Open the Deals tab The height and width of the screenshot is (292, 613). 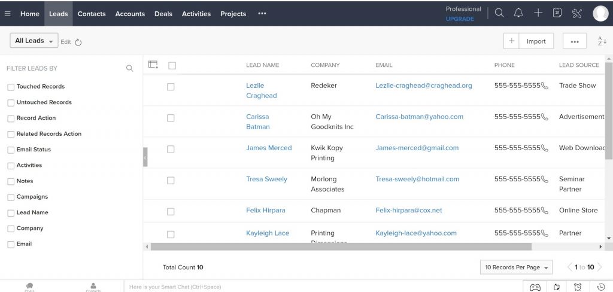pyautogui.click(x=163, y=14)
